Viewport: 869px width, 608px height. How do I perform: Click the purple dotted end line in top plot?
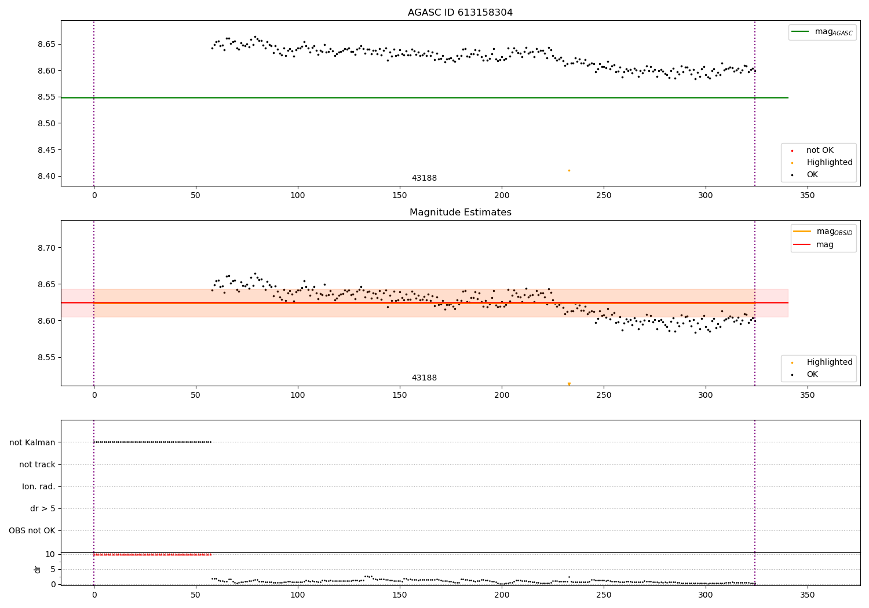[755, 103]
